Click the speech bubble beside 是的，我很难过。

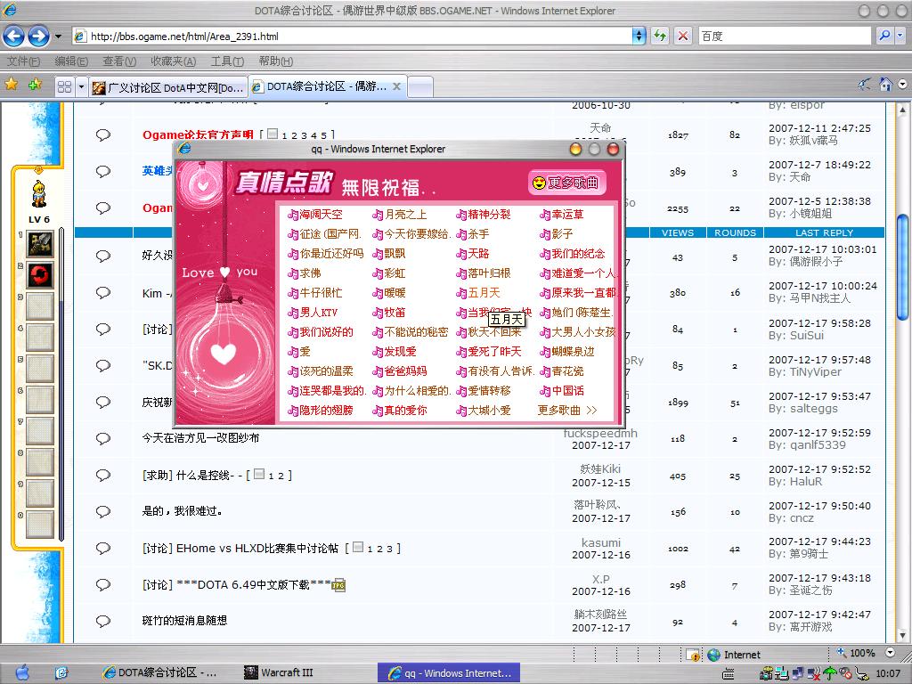coord(103,511)
